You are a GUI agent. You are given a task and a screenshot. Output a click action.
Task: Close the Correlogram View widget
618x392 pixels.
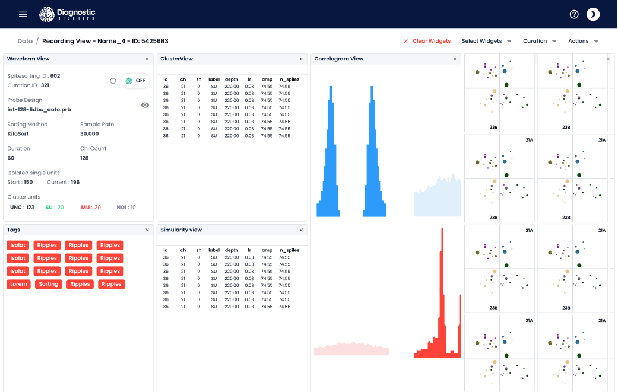coord(455,59)
